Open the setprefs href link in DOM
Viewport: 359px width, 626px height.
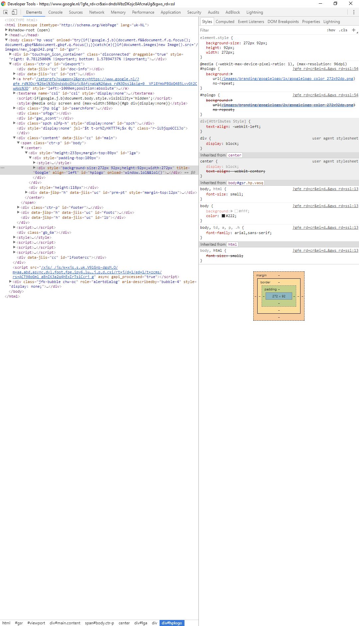click(105, 84)
